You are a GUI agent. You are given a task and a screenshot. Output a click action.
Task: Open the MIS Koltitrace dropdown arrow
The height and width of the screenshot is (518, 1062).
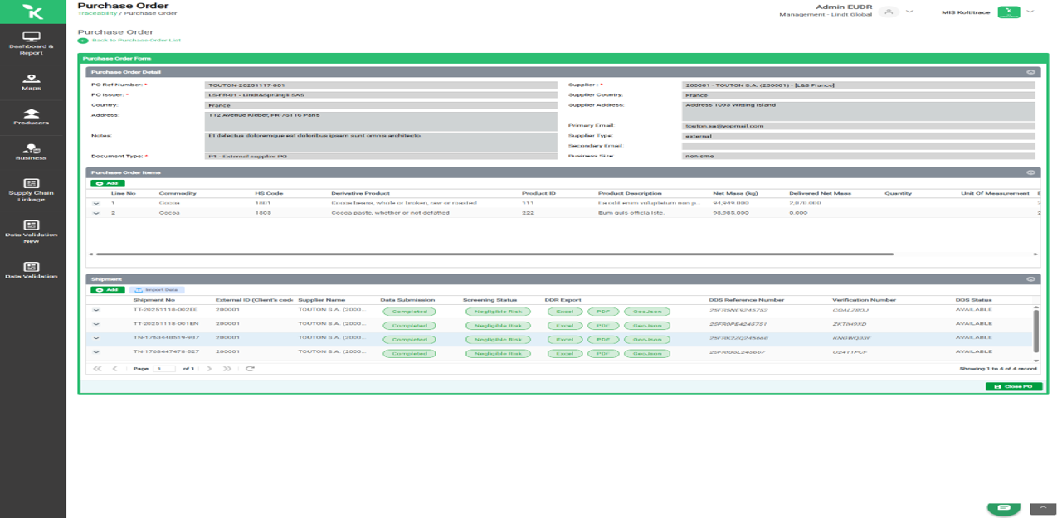pyautogui.click(x=1030, y=12)
